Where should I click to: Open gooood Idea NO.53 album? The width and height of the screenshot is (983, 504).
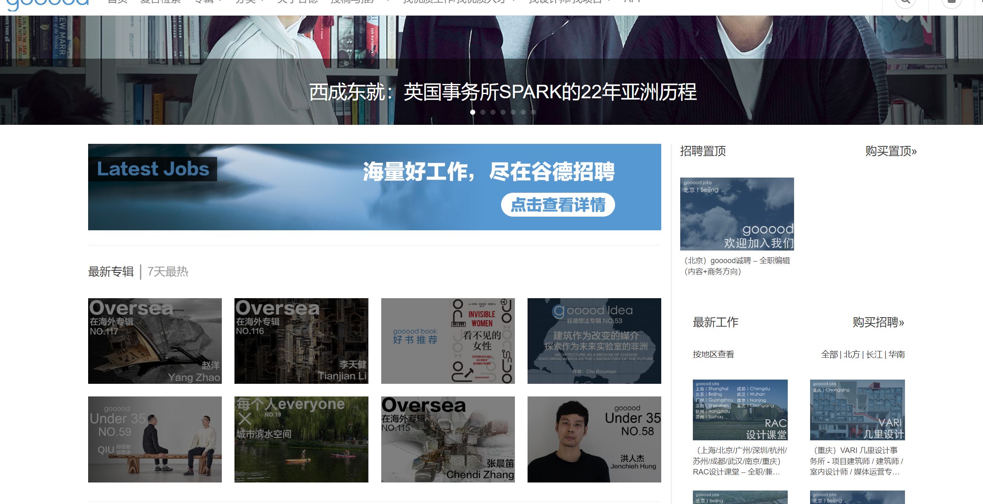click(594, 341)
